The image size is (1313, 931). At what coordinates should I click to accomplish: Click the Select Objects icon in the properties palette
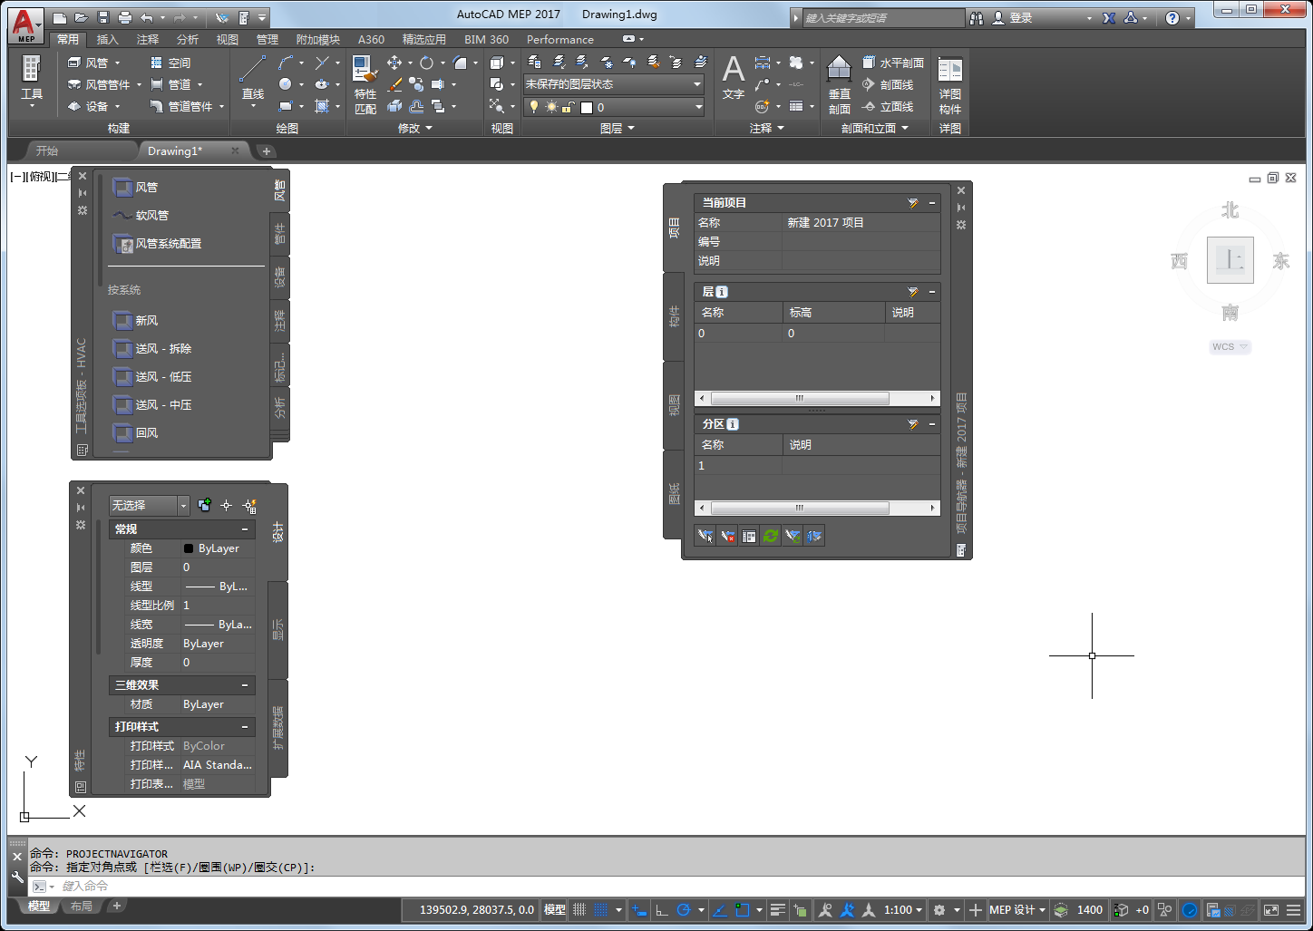pyautogui.click(x=227, y=505)
